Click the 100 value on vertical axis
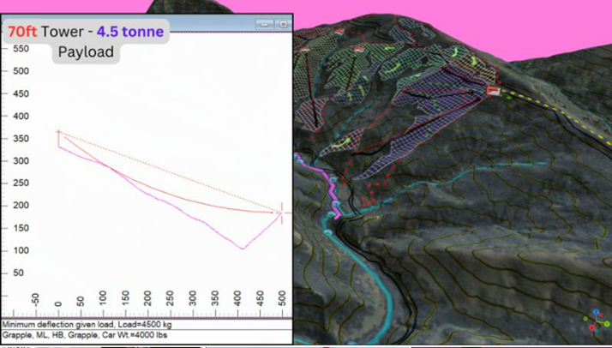 (21, 250)
